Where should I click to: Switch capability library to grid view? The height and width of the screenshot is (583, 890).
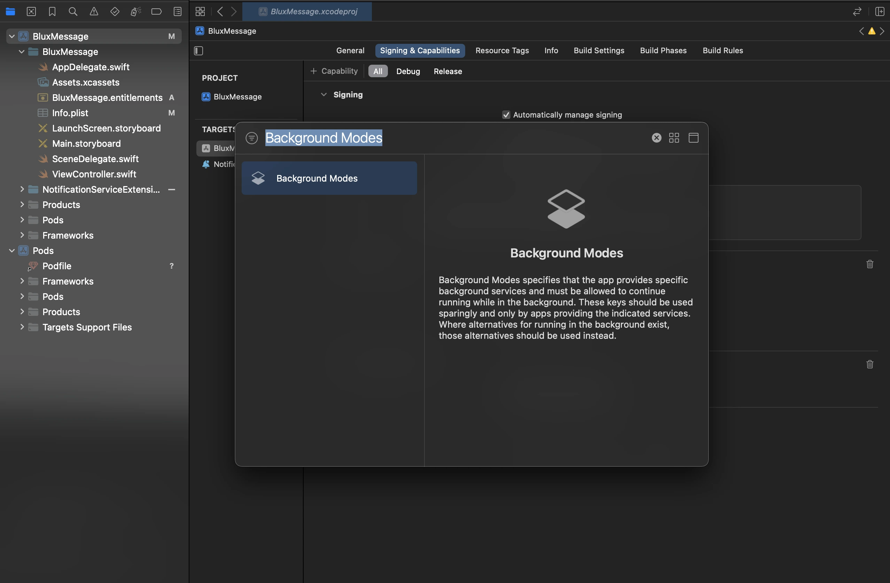coord(674,138)
